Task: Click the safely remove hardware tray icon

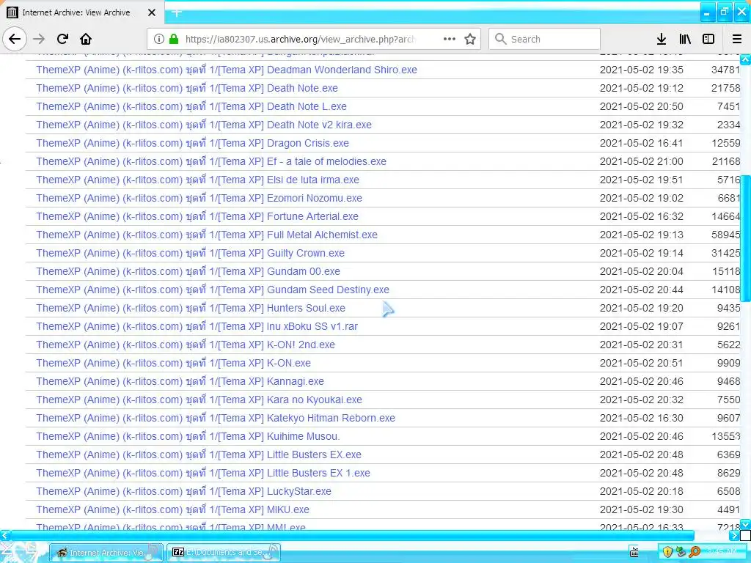Action: [681, 553]
